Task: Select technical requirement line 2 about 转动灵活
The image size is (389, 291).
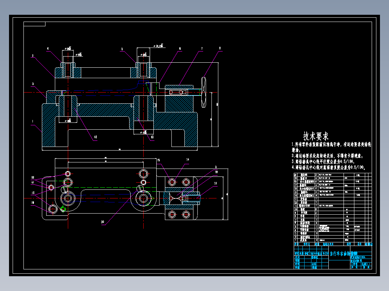Action: (327, 156)
